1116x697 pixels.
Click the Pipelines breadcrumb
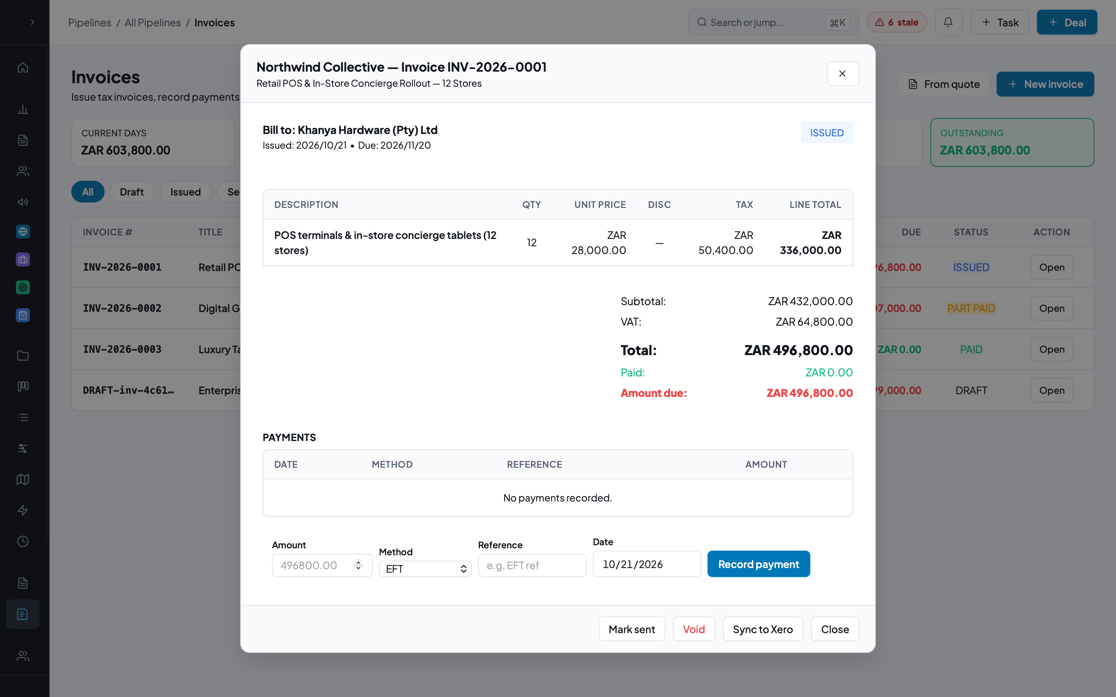click(x=90, y=22)
